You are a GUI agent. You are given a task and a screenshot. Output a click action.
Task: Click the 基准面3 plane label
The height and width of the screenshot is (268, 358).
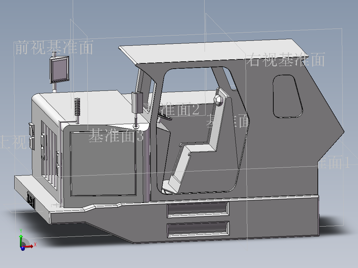point(116,135)
